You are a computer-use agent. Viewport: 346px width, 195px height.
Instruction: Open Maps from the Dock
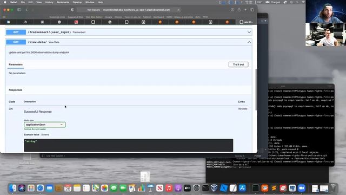pos(95,188)
